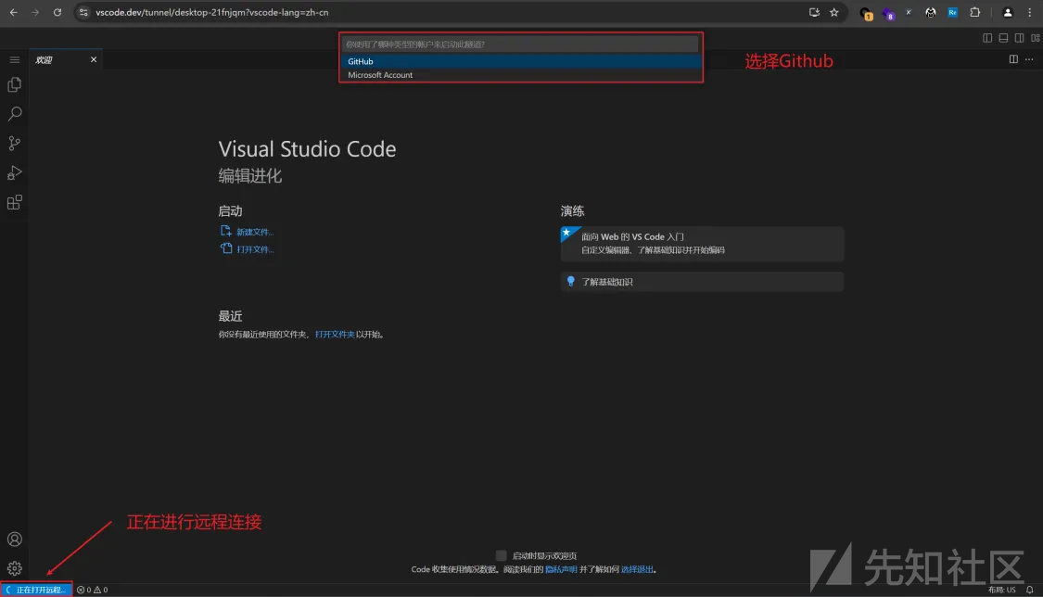Open the 面向 Web 的 VS Code 入门 walkthrough
The image size is (1043, 597).
click(x=702, y=243)
